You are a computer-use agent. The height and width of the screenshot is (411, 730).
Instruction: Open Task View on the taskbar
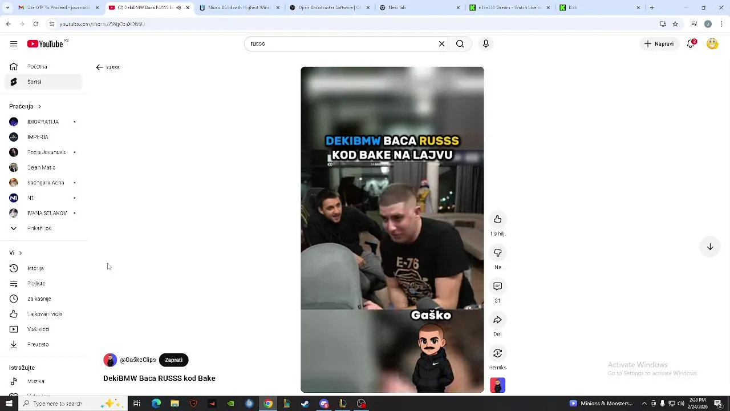137,404
